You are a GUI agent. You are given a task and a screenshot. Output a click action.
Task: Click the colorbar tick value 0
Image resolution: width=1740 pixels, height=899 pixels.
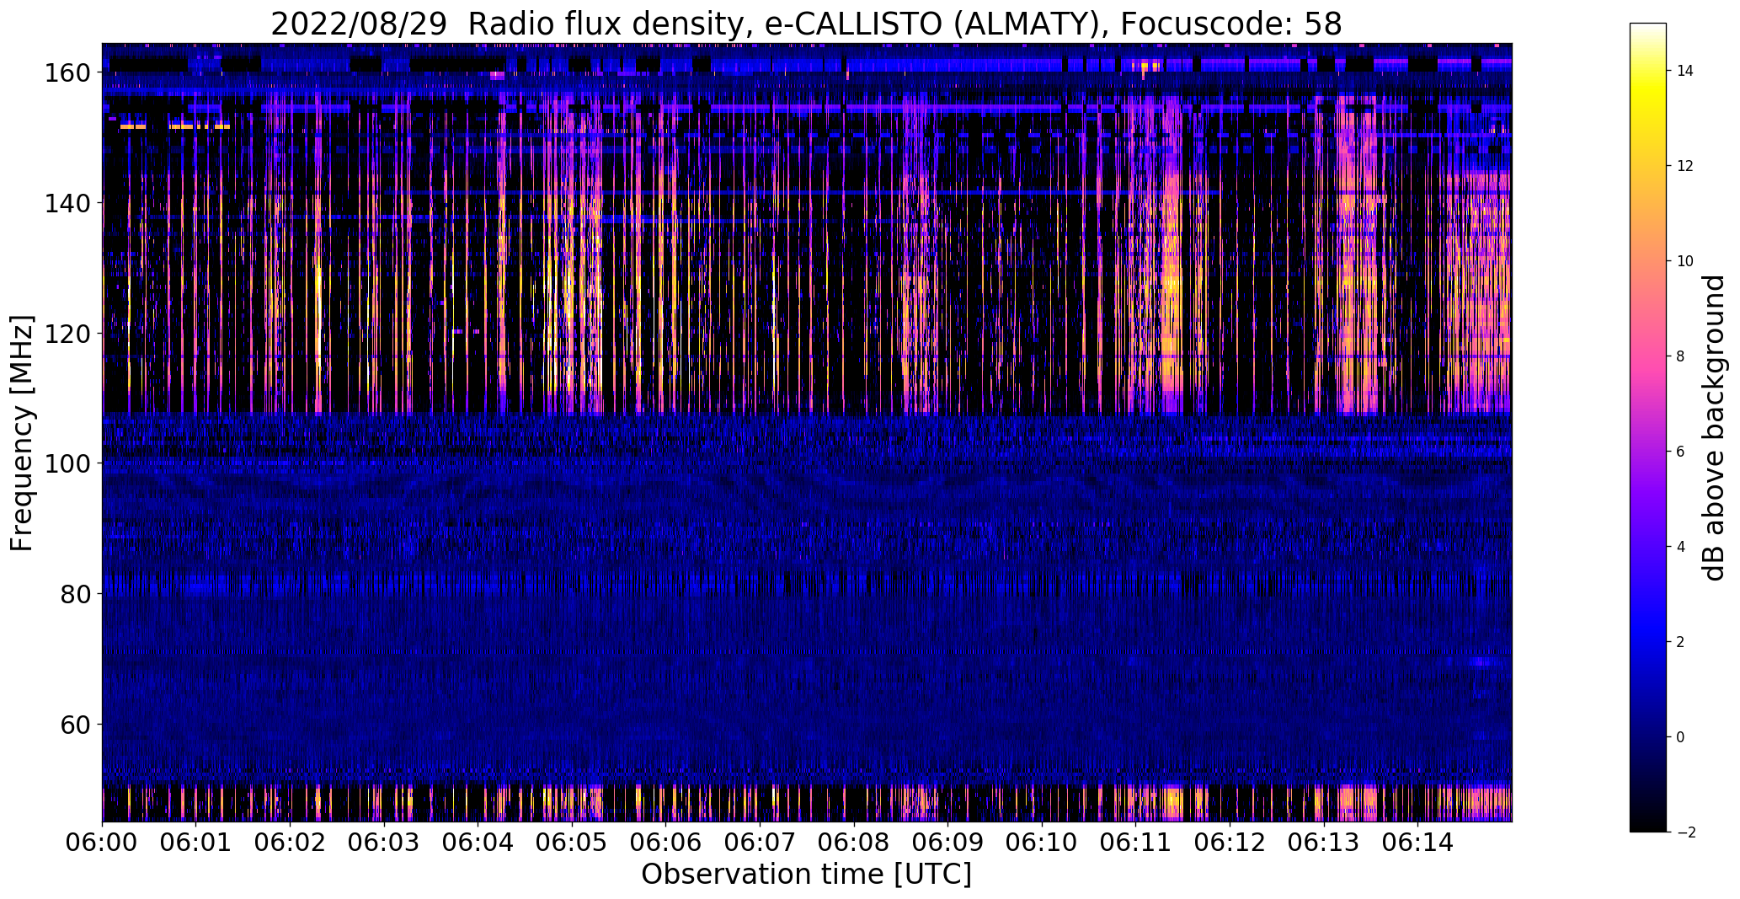1680,737
